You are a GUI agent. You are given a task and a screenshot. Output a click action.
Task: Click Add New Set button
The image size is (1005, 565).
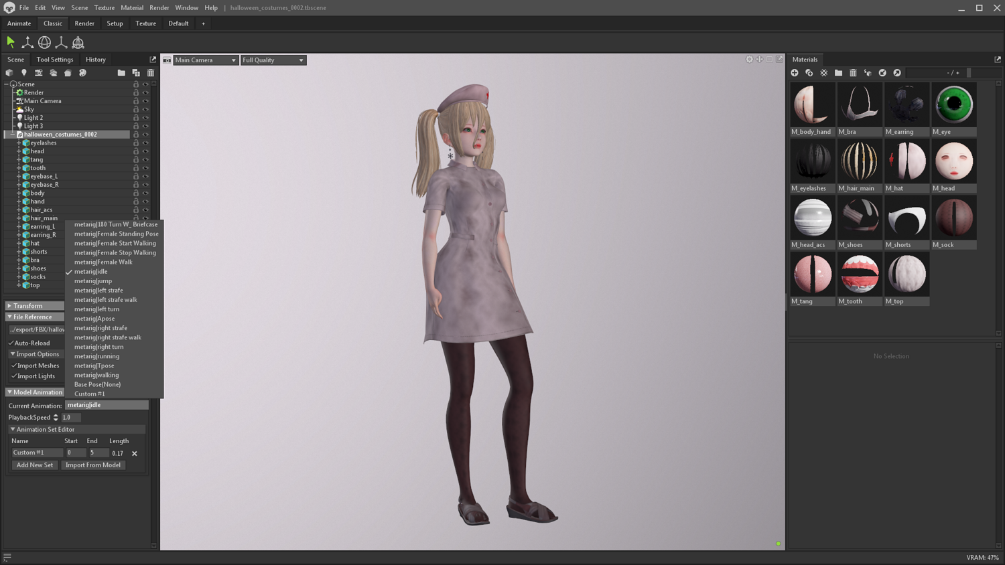point(35,465)
